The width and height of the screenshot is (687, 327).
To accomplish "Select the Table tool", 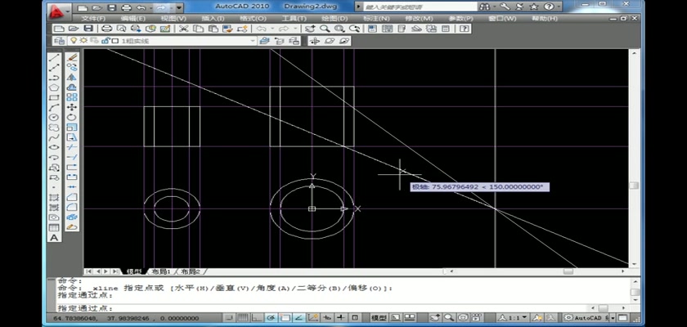I will tap(54, 227).
